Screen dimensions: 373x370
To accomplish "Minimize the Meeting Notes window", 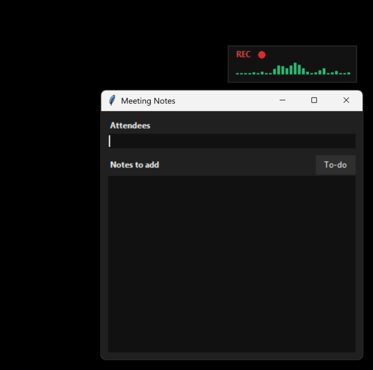I will 282,100.
